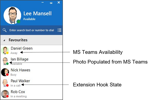Click the magnifying glass search icon
Image resolution: width=153 pixels, height=100 pixels.
(4, 30)
